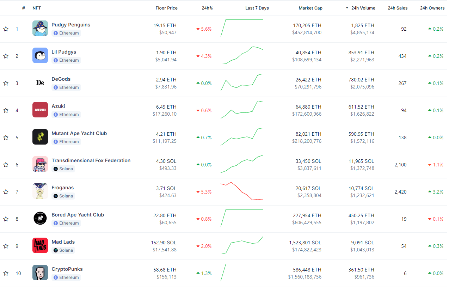View Pudgy Penguins 7-day sparkline chart
Image resolution: width=449 pixels, height=287 pixels.
tap(242, 28)
